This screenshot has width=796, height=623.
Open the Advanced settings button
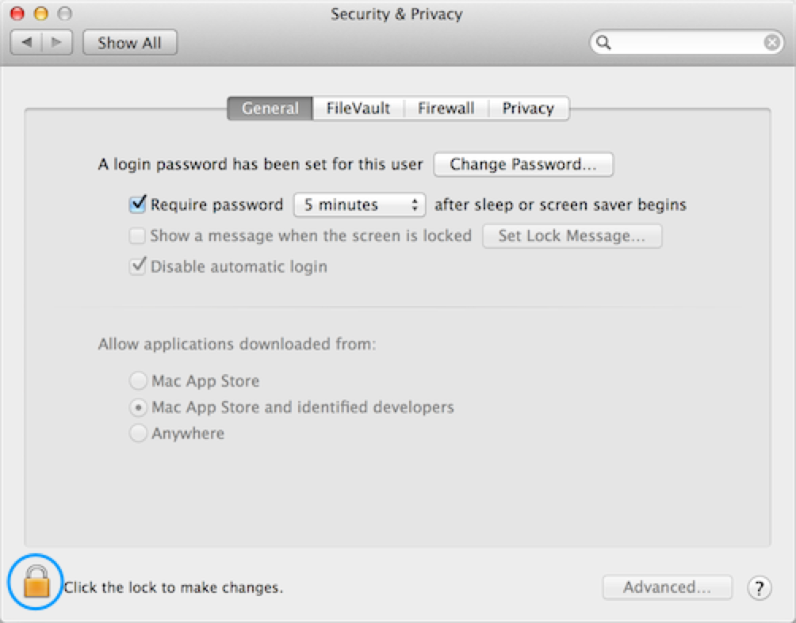(667, 587)
